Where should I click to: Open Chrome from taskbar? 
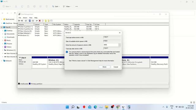(x=118, y=107)
